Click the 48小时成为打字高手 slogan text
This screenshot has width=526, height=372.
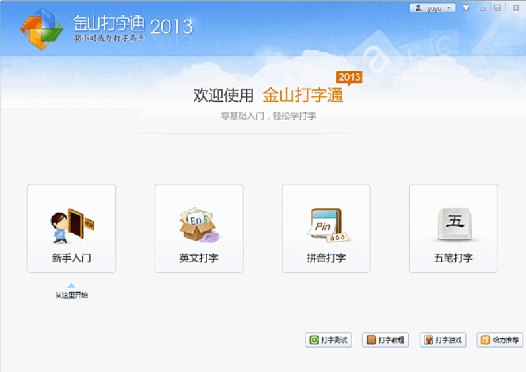108,38
